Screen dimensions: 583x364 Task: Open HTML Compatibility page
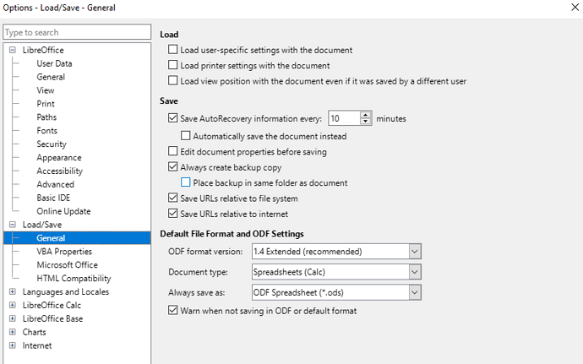coord(74,278)
